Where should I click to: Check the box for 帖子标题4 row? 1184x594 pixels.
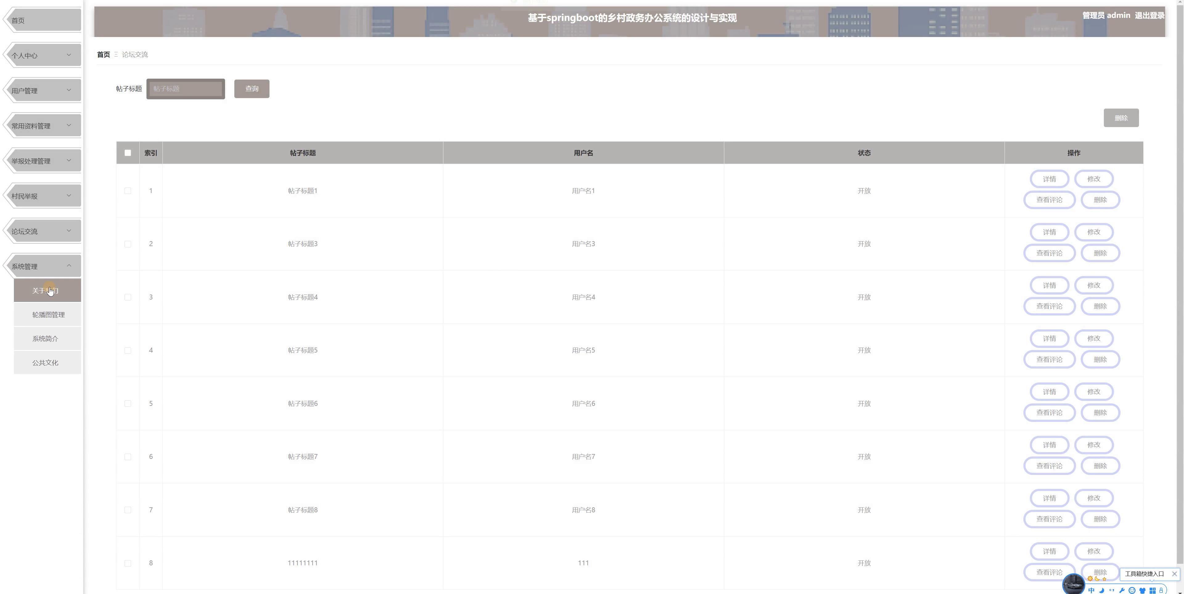click(128, 297)
